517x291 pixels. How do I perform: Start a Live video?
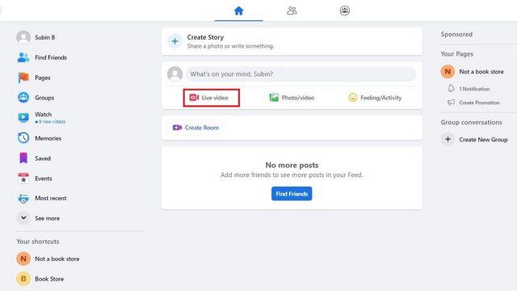click(x=212, y=98)
